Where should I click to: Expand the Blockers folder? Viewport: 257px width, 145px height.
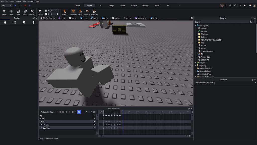pos(197,34)
